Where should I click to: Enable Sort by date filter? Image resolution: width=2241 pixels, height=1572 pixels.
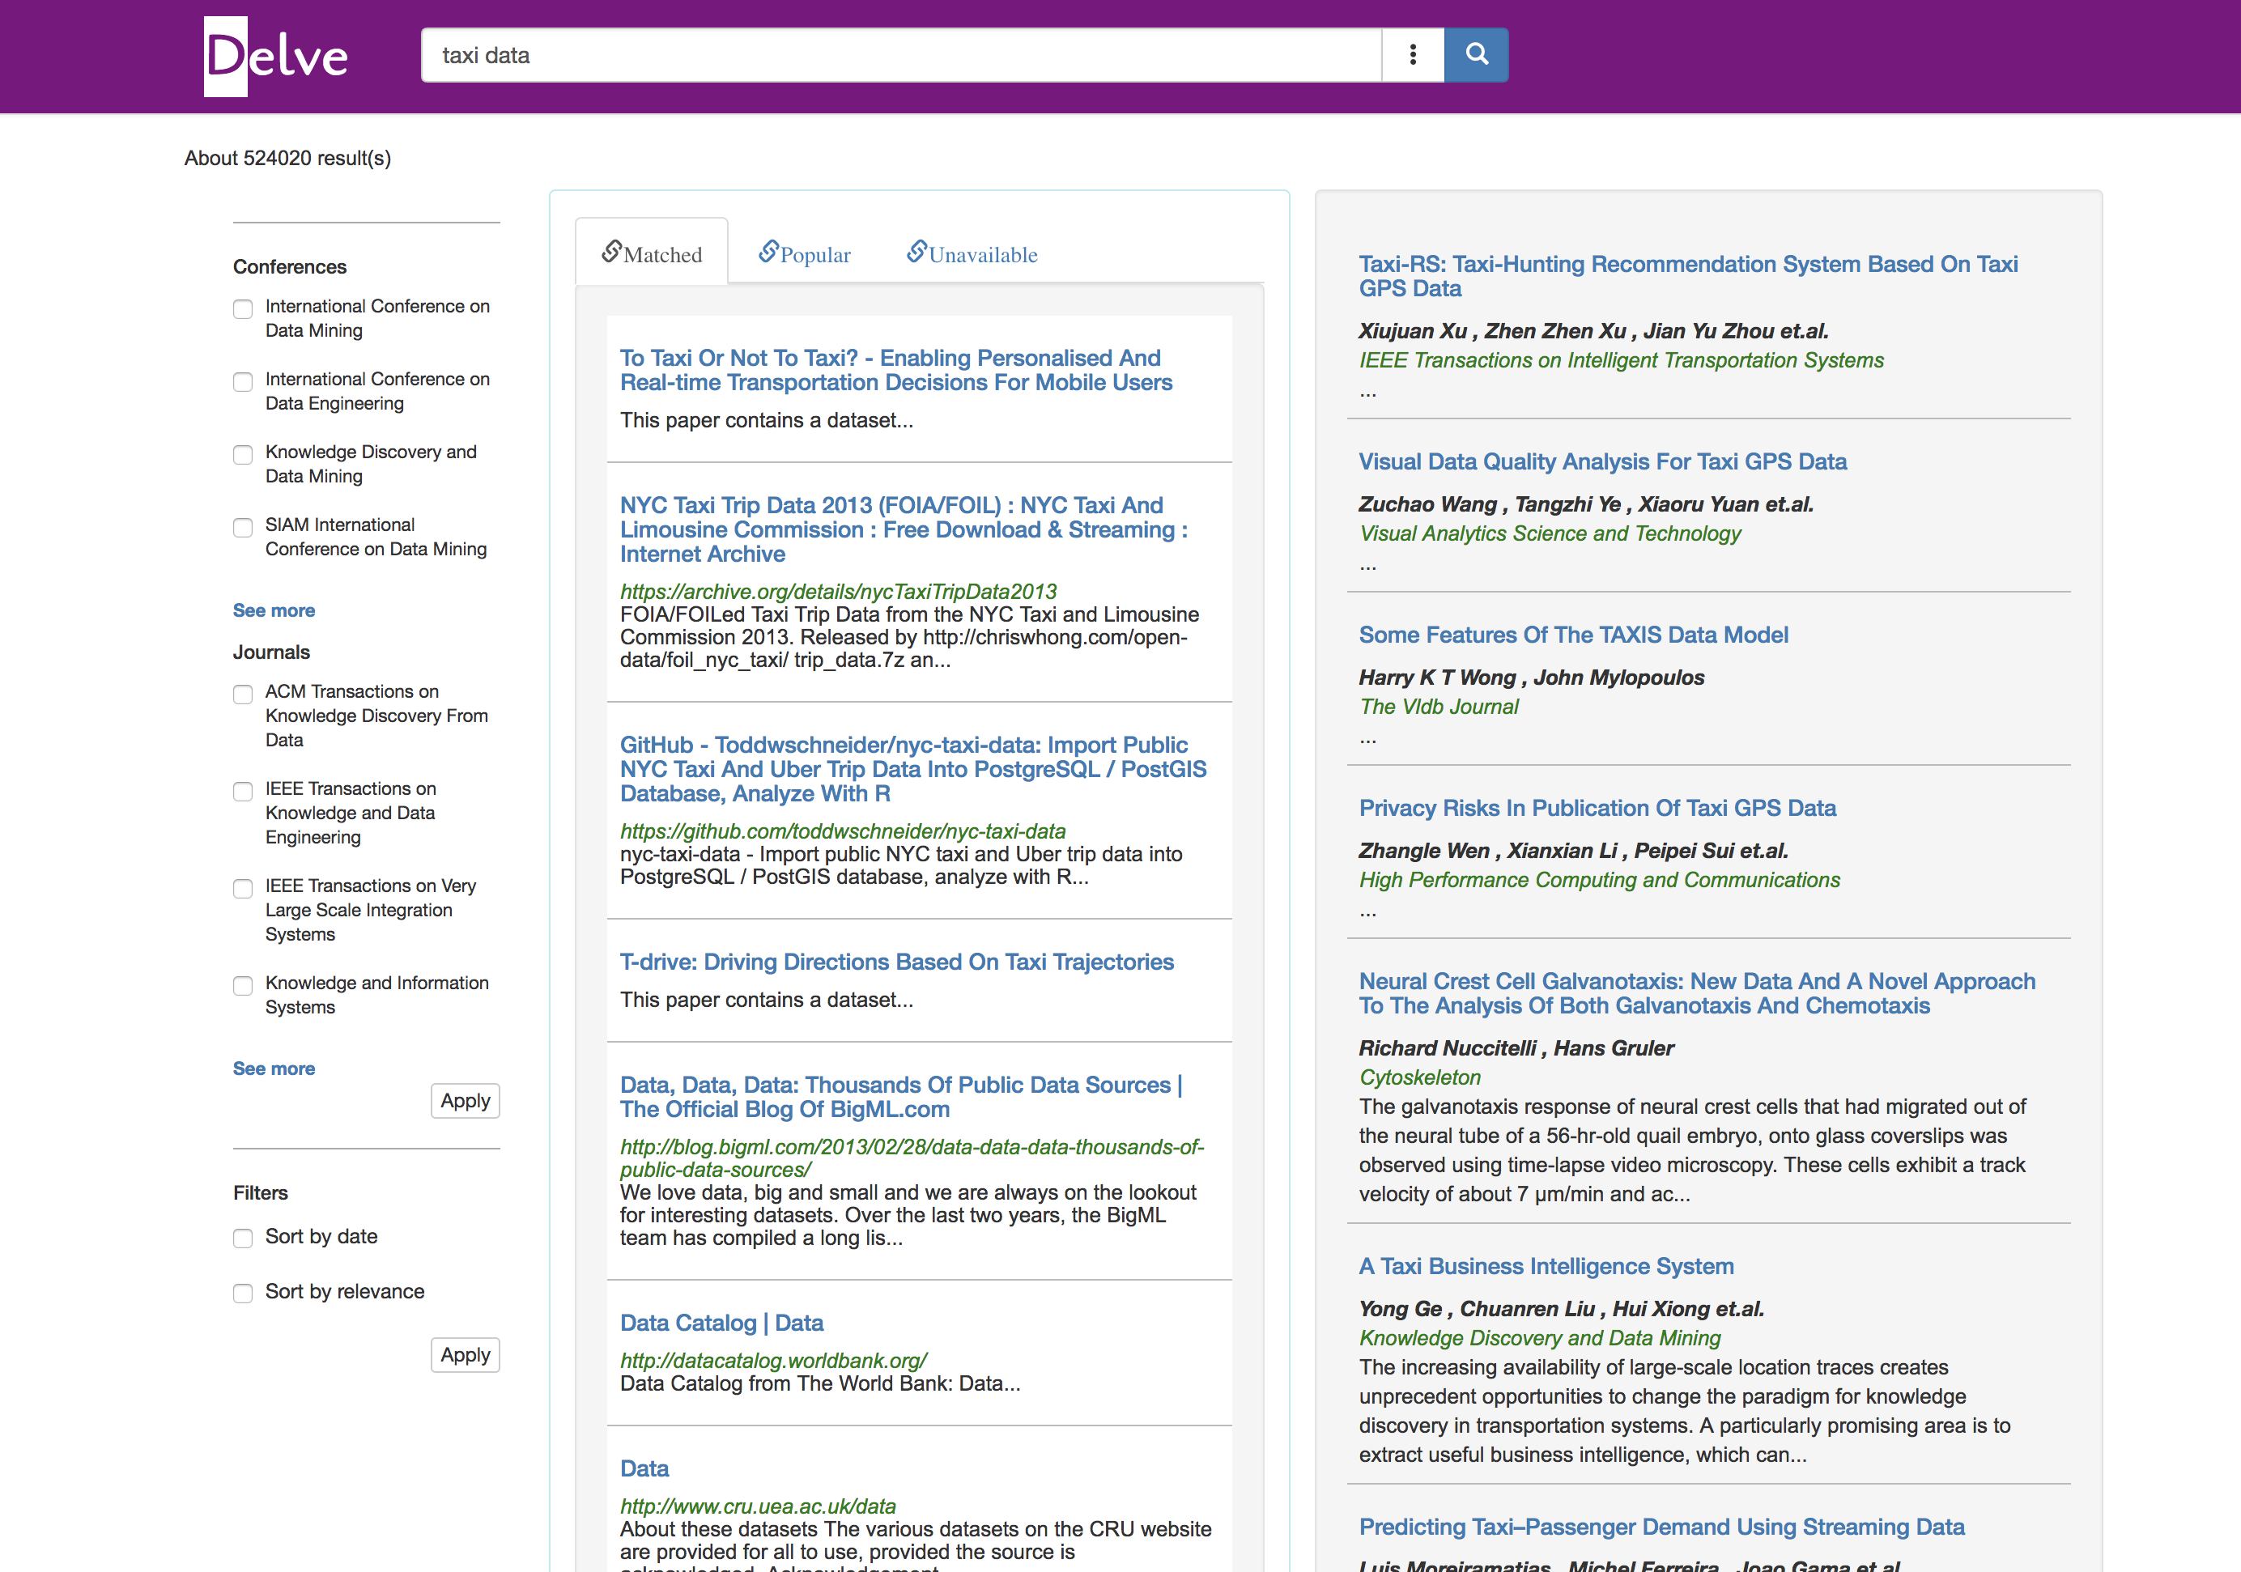click(243, 1238)
